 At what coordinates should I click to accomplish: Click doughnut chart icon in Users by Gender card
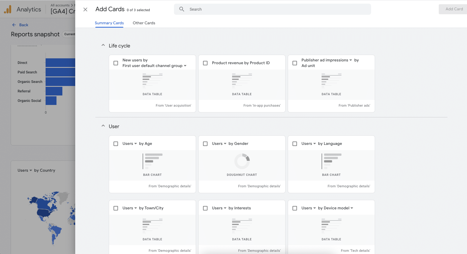[242, 161]
